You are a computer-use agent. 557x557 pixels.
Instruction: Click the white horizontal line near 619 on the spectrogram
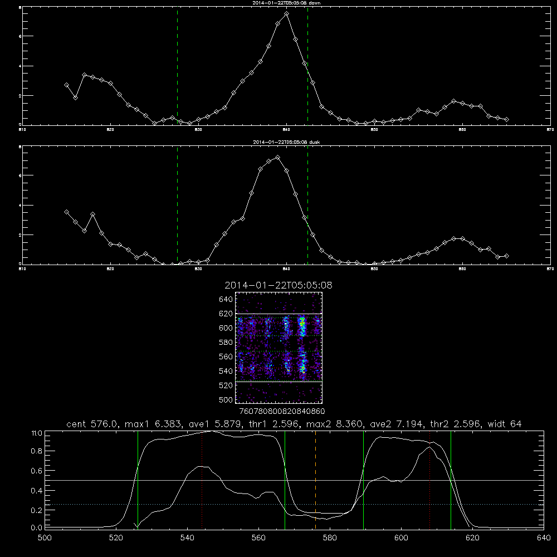(279, 314)
